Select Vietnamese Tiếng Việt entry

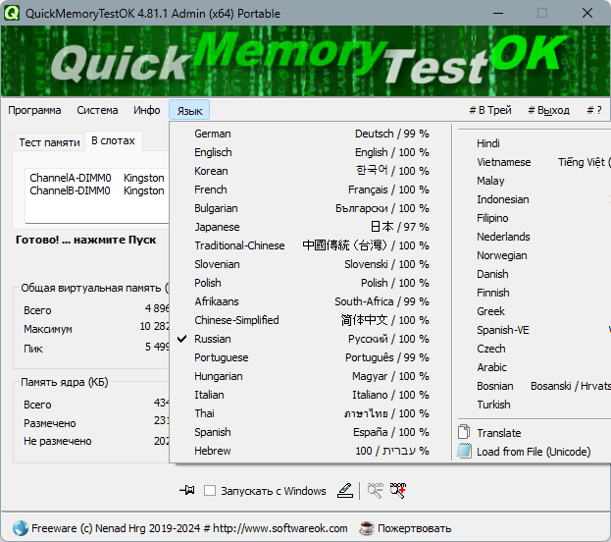(x=534, y=162)
